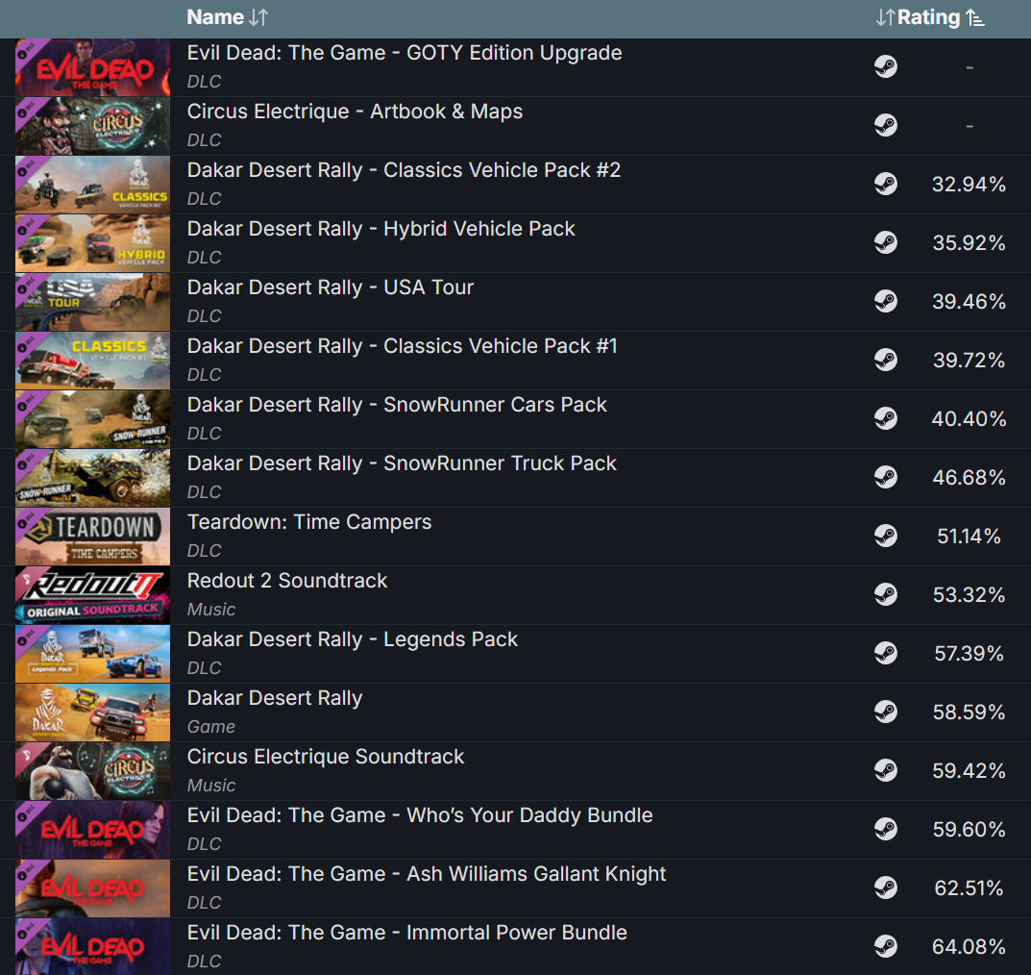Open Evil Dead - Who's Your Daddy Bundle
Screen dimensions: 1031x975
420,815
